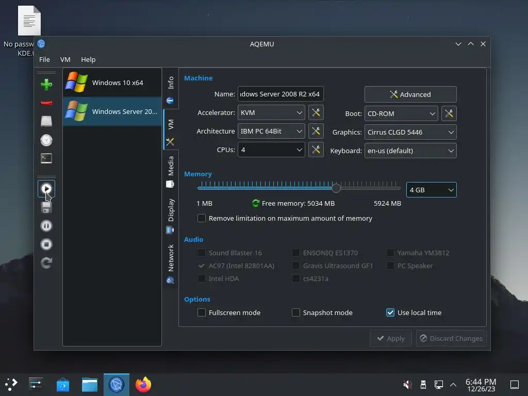The height and width of the screenshot is (396, 528).
Task: Click the floppy Save VM state icon
Action: tap(46, 207)
